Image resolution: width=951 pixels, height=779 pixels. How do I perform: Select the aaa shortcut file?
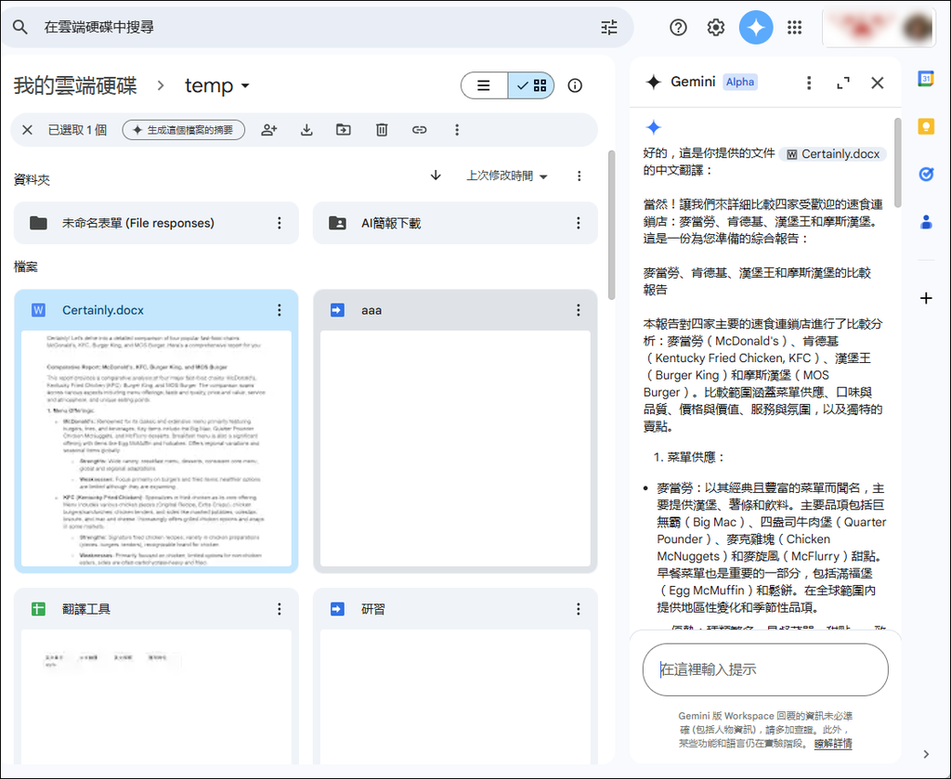371,310
